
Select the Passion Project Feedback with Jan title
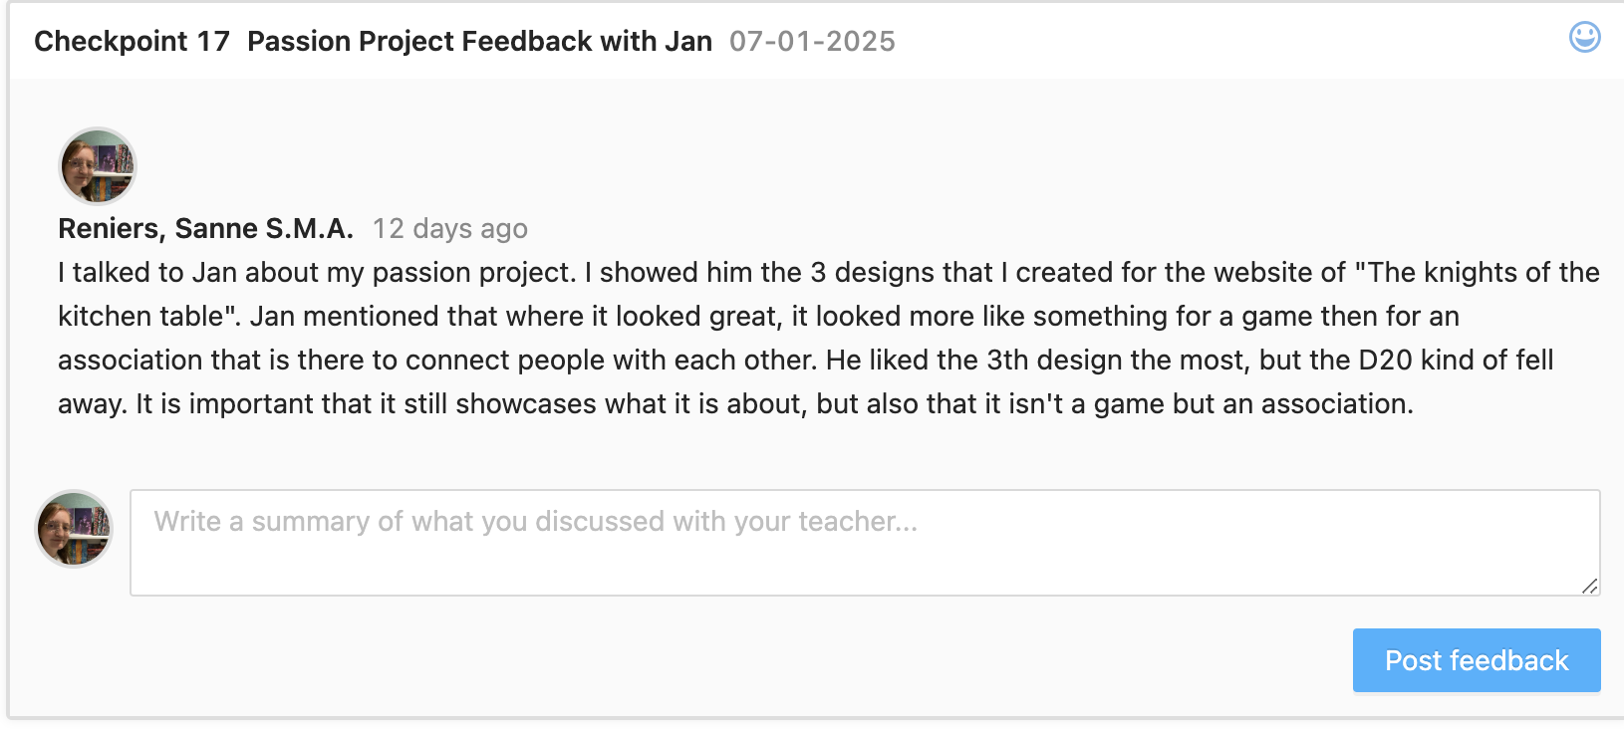(x=479, y=42)
